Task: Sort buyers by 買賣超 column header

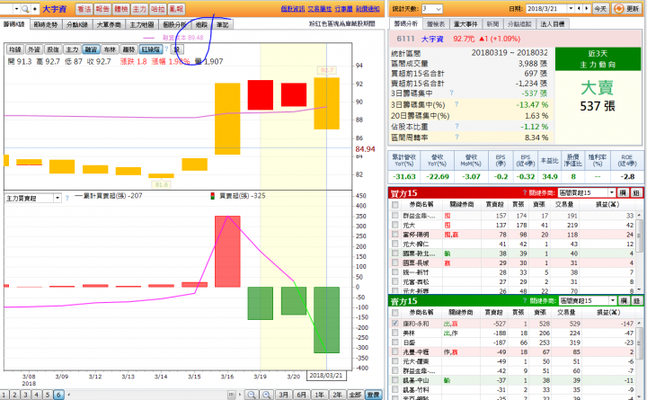Action: coord(494,205)
